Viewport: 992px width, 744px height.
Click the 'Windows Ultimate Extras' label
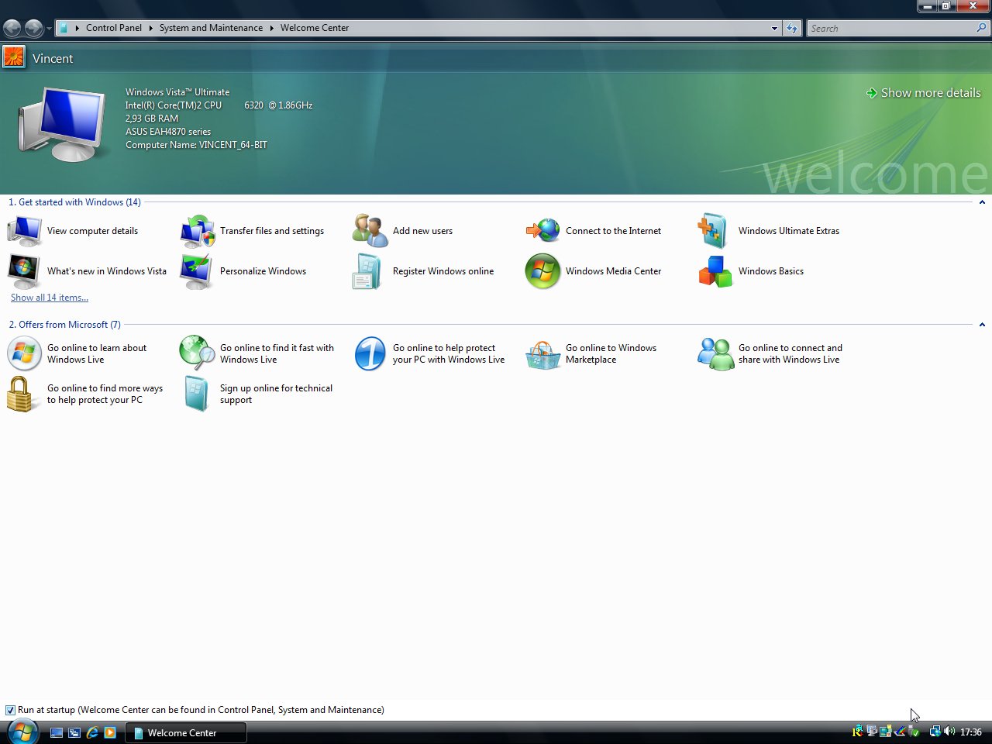[789, 231]
